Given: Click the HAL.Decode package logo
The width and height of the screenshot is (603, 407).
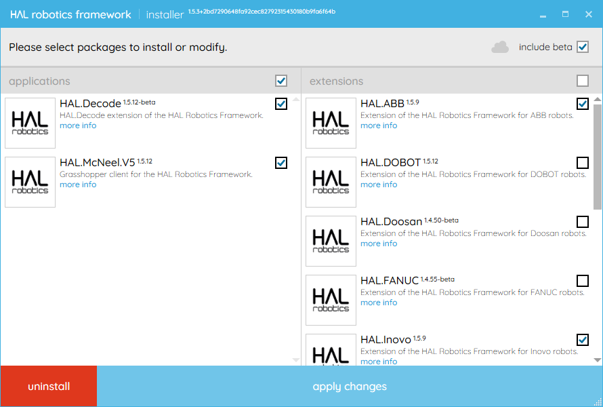Looking at the screenshot, I should pos(30,123).
